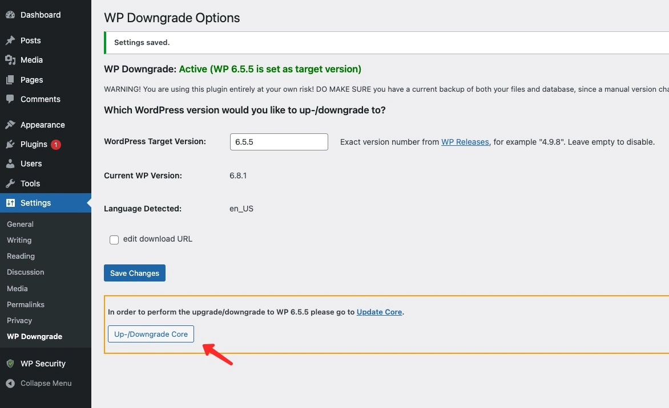Click the Posts pushpin icon
Screen dimensions: 669x408
10,40
